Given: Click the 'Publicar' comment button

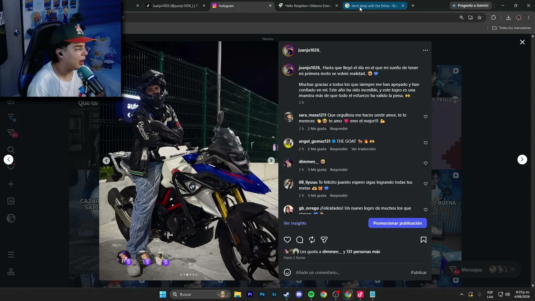Looking at the screenshot, I should (419, 273).
